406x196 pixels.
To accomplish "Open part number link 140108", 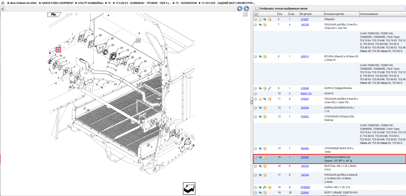I will coord(304,25).
